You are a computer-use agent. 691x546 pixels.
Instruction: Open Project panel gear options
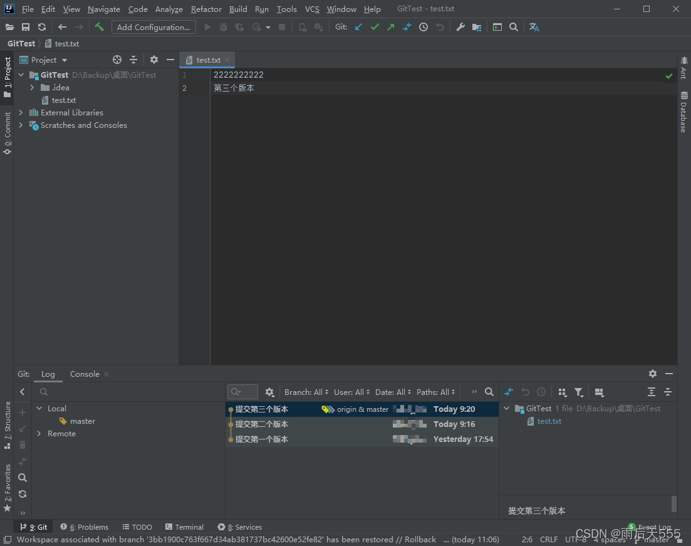click(x=154, y=60)
